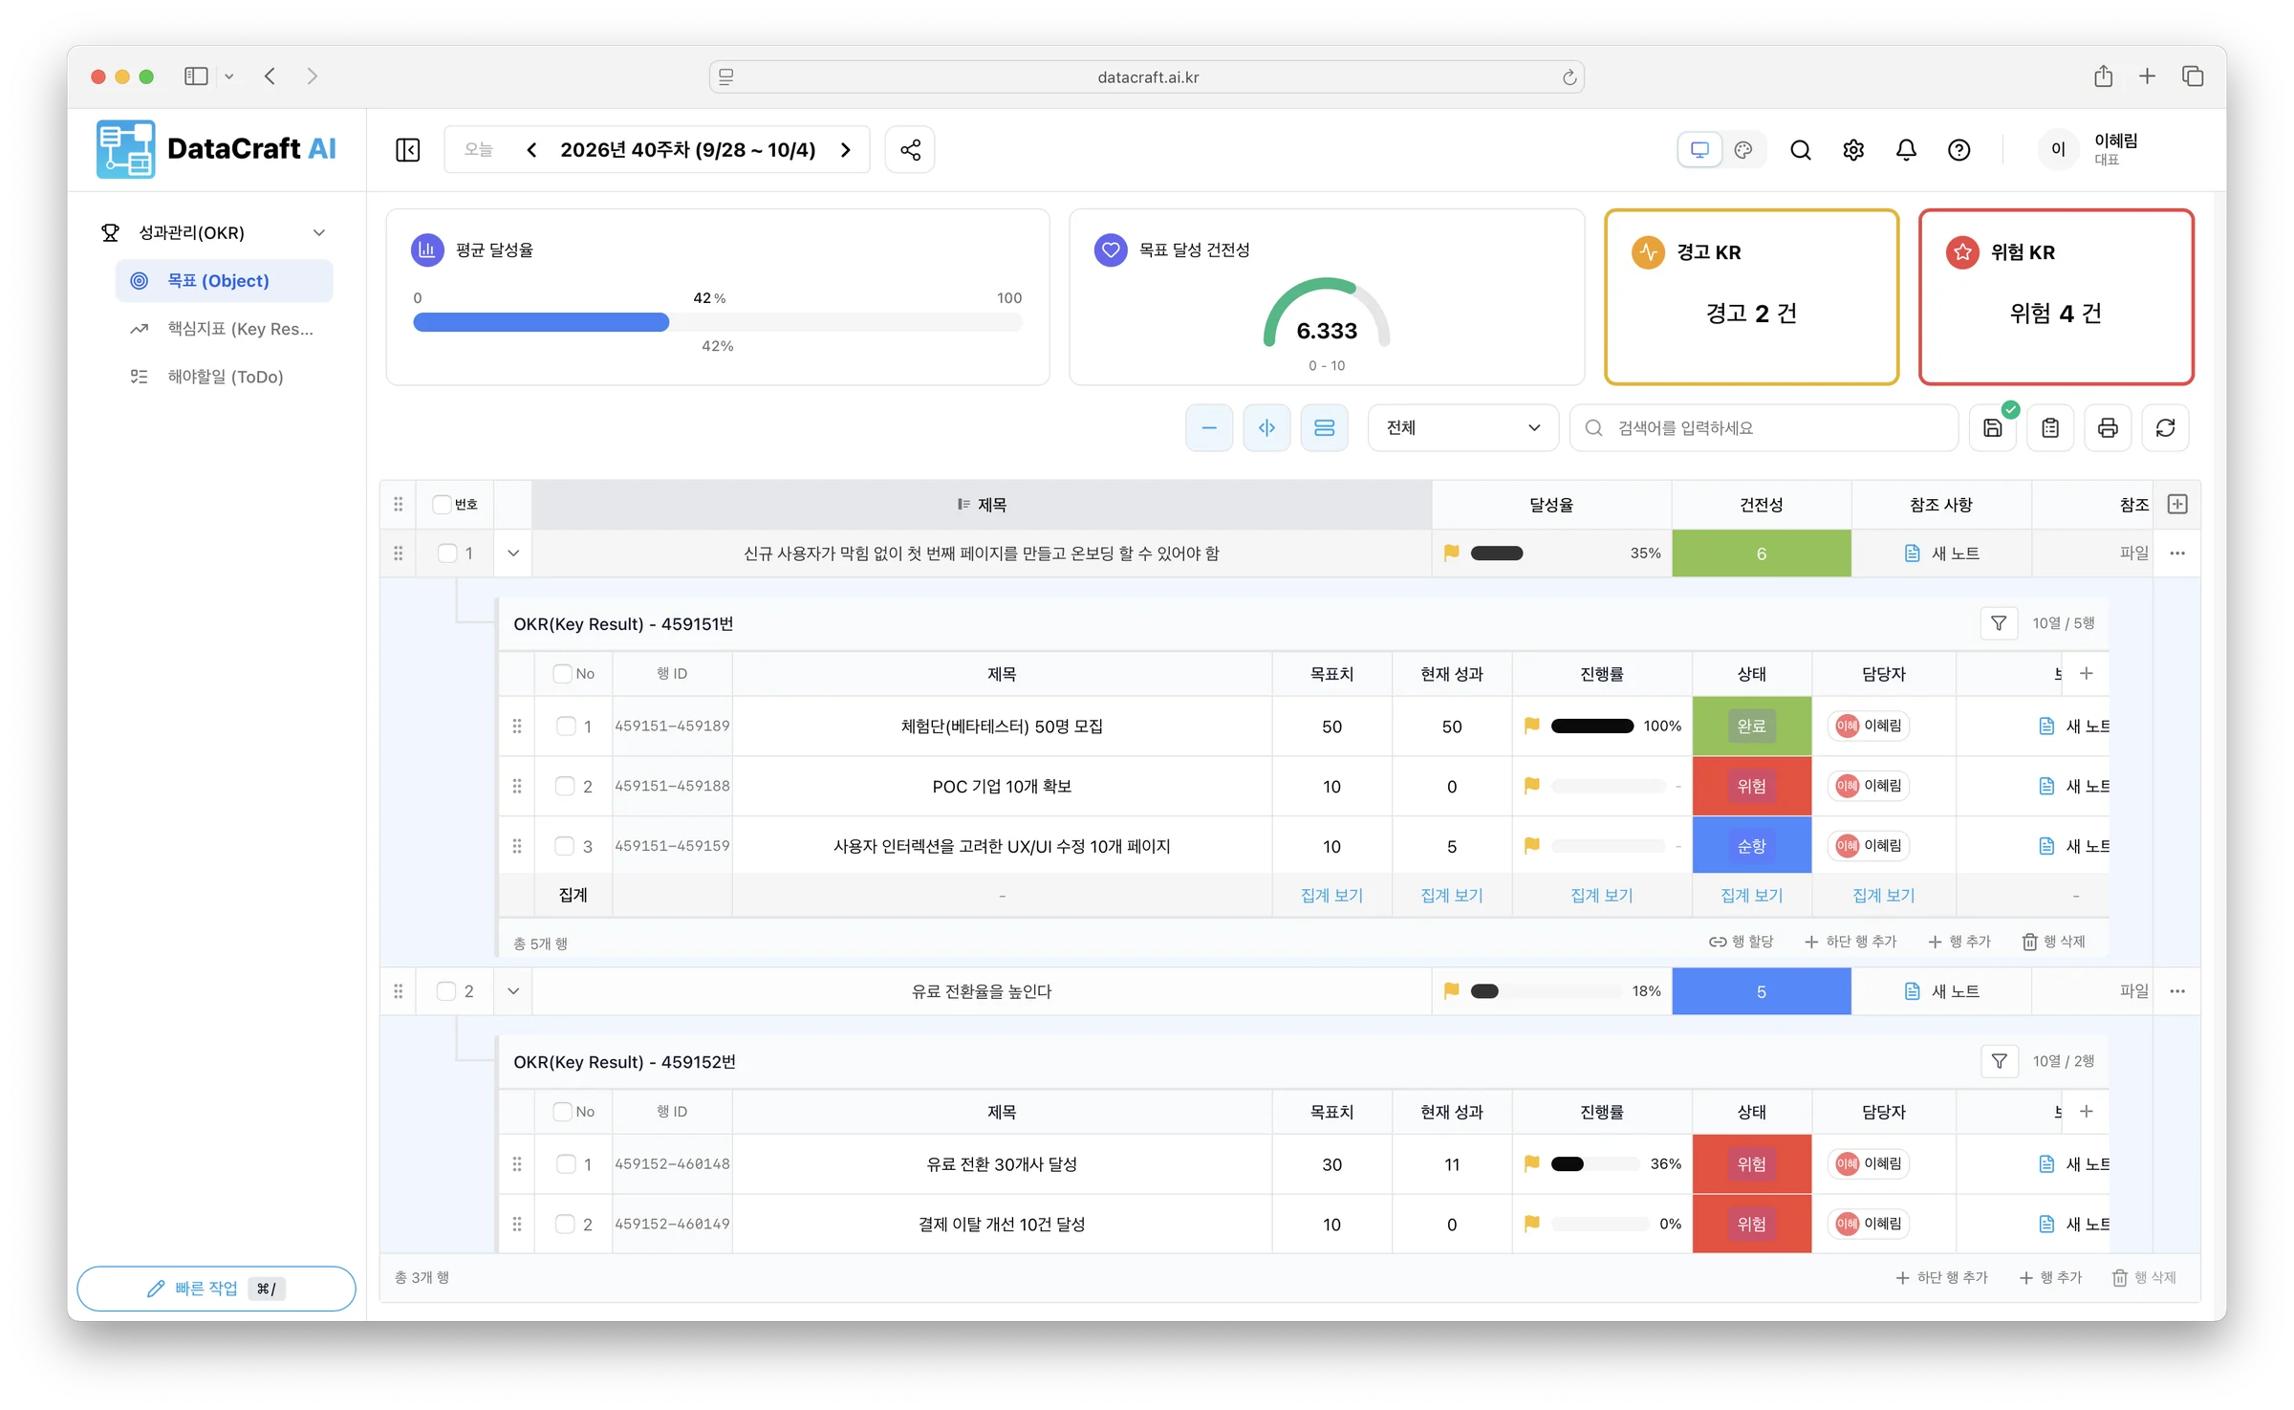This screenshot has width=2294, height=1410.
Task: Click 집계 보기 link under 목표치 column
Action: pos(1331,895)
